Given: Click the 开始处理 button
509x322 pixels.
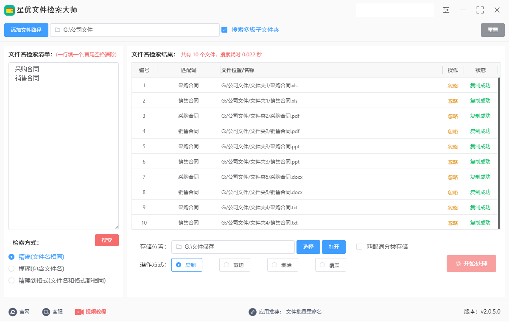Looking at the screenshot, I should (x=471, y=264).
